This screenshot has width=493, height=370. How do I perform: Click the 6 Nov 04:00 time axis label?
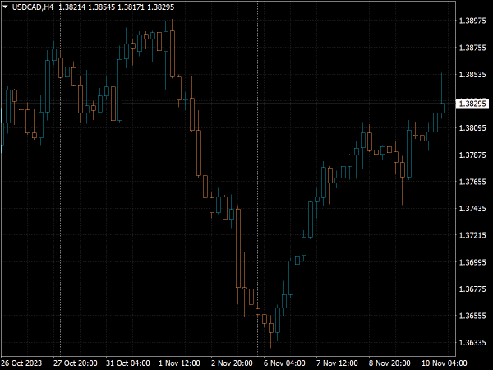(284, 363)
